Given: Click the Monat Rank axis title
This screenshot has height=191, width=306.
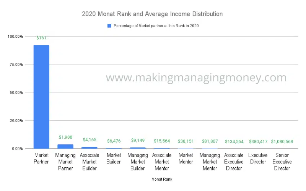Looking at the screenshot, I should click(162, 179).
